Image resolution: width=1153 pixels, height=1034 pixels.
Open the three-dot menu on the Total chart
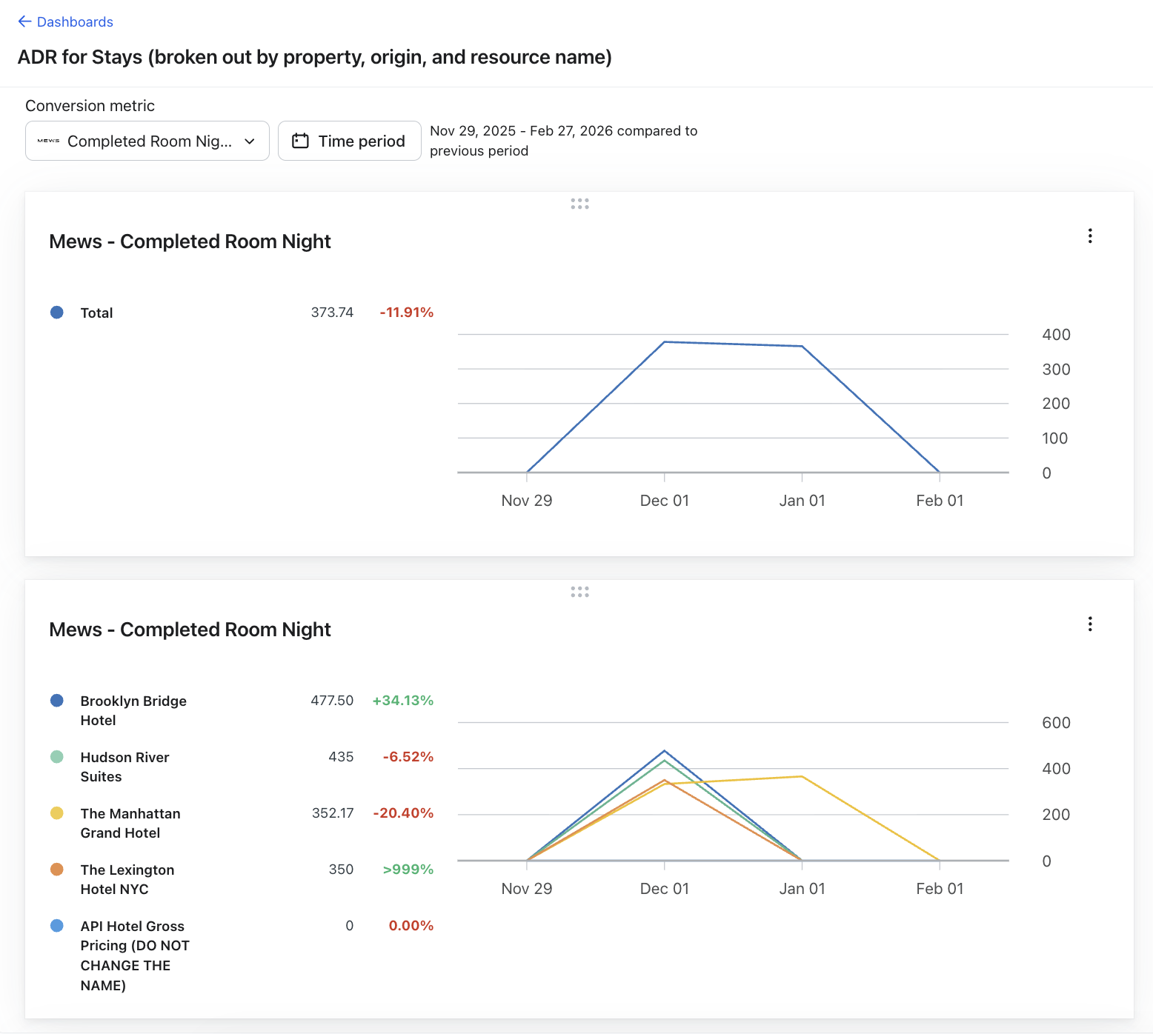[1089, 236]
